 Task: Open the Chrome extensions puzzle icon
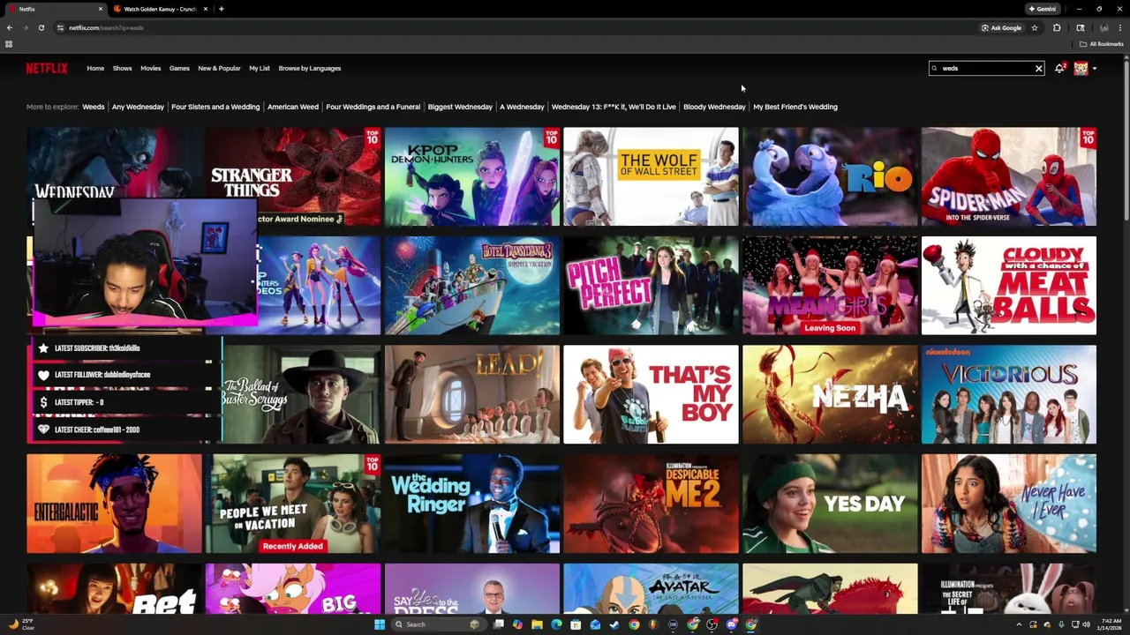point(1057,27)
